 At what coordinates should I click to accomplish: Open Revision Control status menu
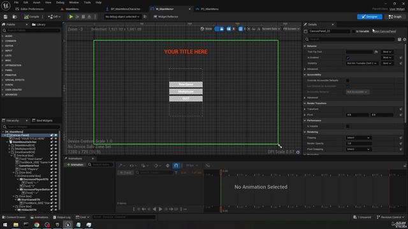point(390,217)
